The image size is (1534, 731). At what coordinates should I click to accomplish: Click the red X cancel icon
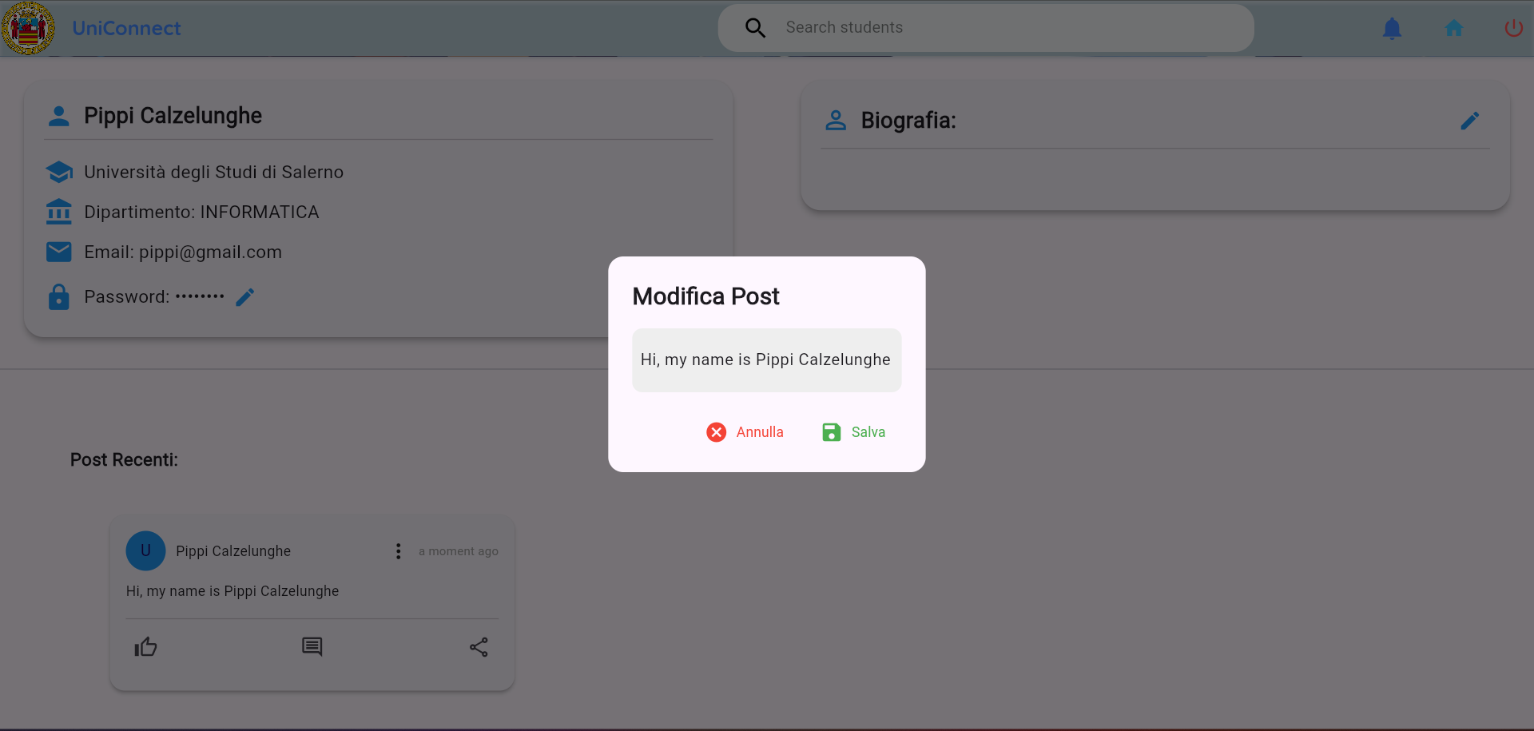coord(716,432)
